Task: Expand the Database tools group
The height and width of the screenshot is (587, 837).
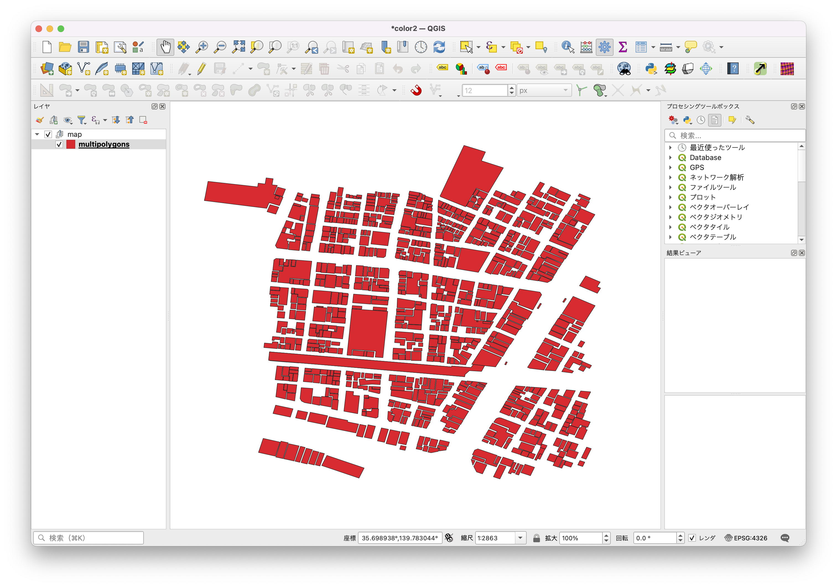Action: pos(671,157)
